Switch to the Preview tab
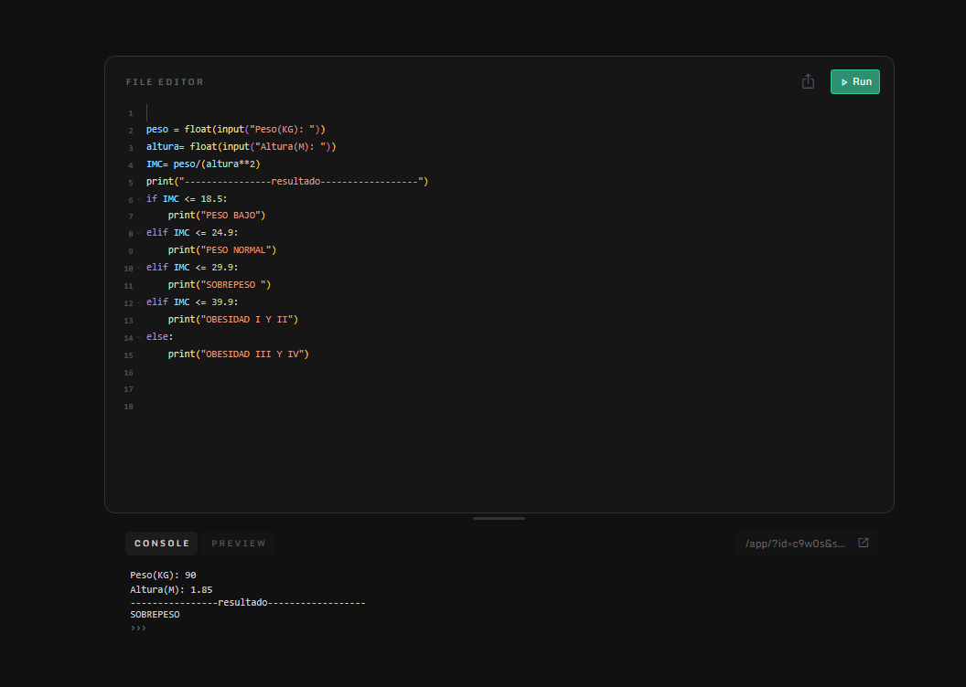The height and width of the screenshot is (687, 966). 239,544
